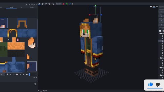Viewport: 164px width, 92px height.
Task: Click the UV maximize four-corners icon
Action: [x=14, y=74]
